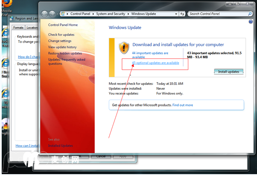Switch to the Formats tab
This screenshot has height=175, width=257.
point(18,28)
